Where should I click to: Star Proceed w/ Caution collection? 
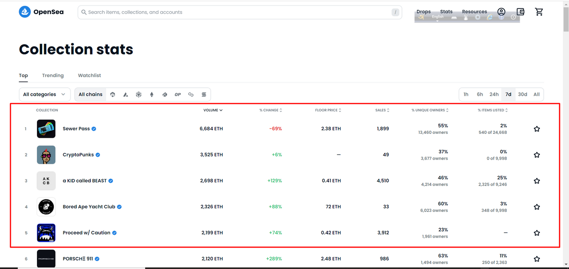537,233
